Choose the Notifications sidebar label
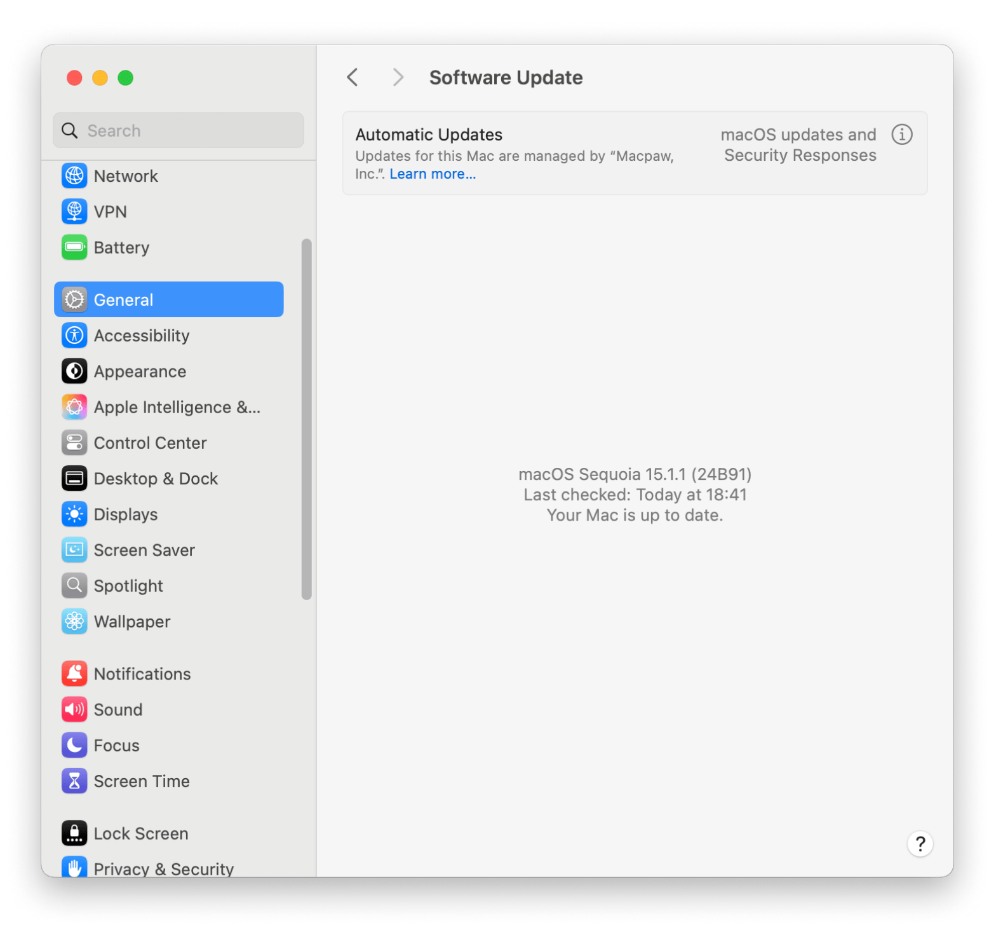 point(142,674)
